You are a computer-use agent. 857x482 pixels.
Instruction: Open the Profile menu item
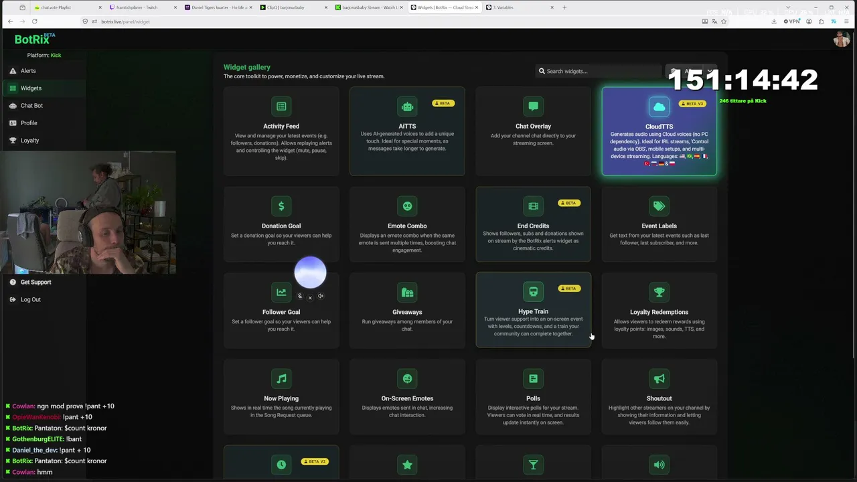pos(43,123)
